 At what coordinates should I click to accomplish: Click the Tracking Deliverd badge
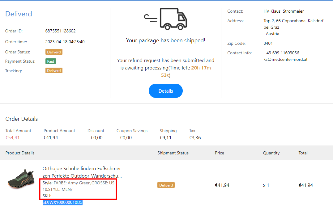[54, 70]
